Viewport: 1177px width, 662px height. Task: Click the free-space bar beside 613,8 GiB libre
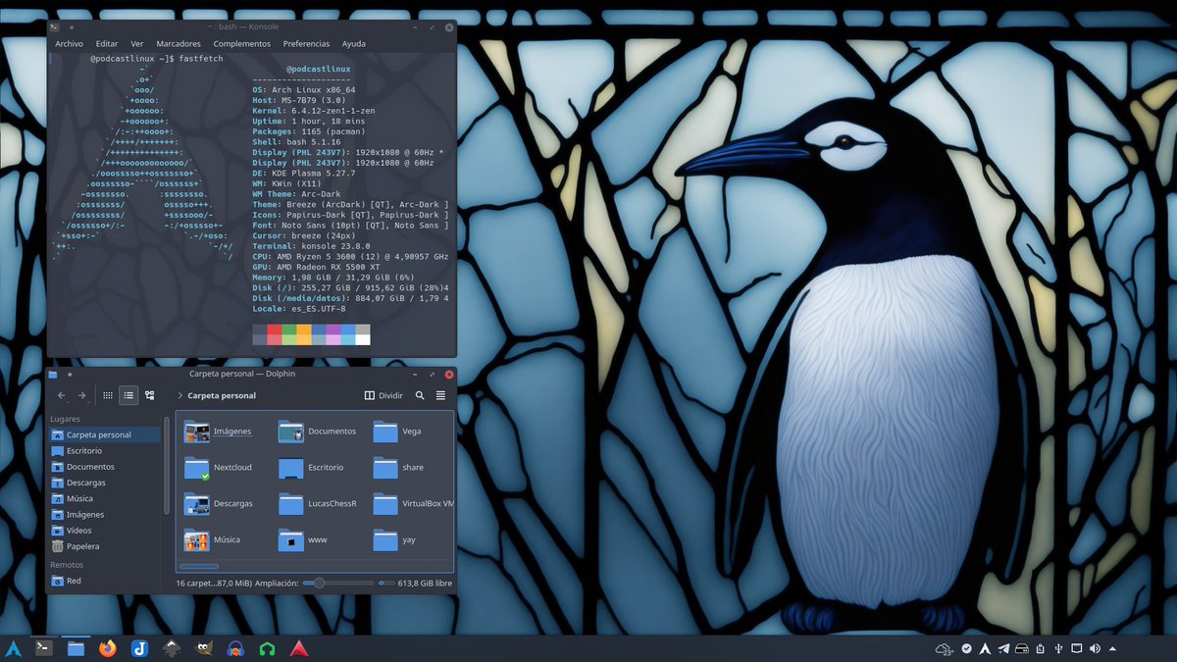[x=386, y=583]
